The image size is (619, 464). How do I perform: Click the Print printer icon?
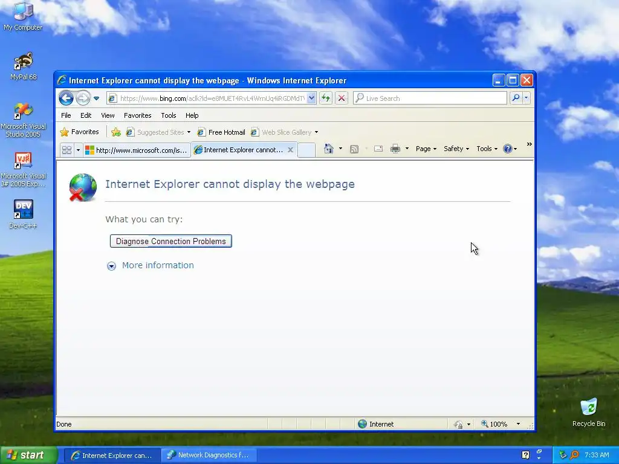395,149
